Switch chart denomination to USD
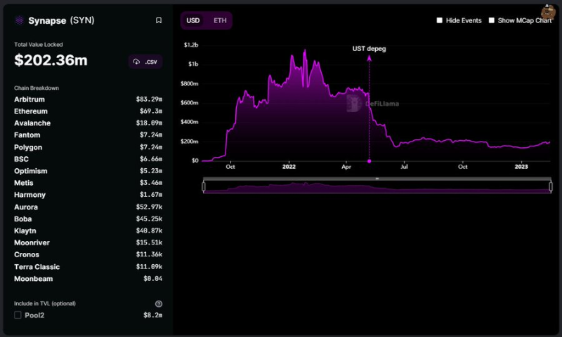Image resolution: width=562 pixels, height=337 pixels. point(192,20)
